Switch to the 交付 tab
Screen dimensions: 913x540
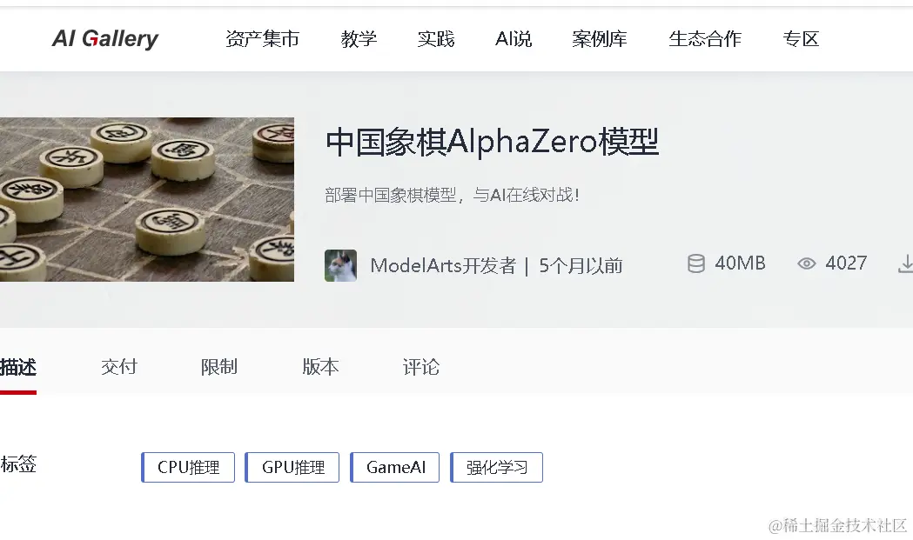118,367
